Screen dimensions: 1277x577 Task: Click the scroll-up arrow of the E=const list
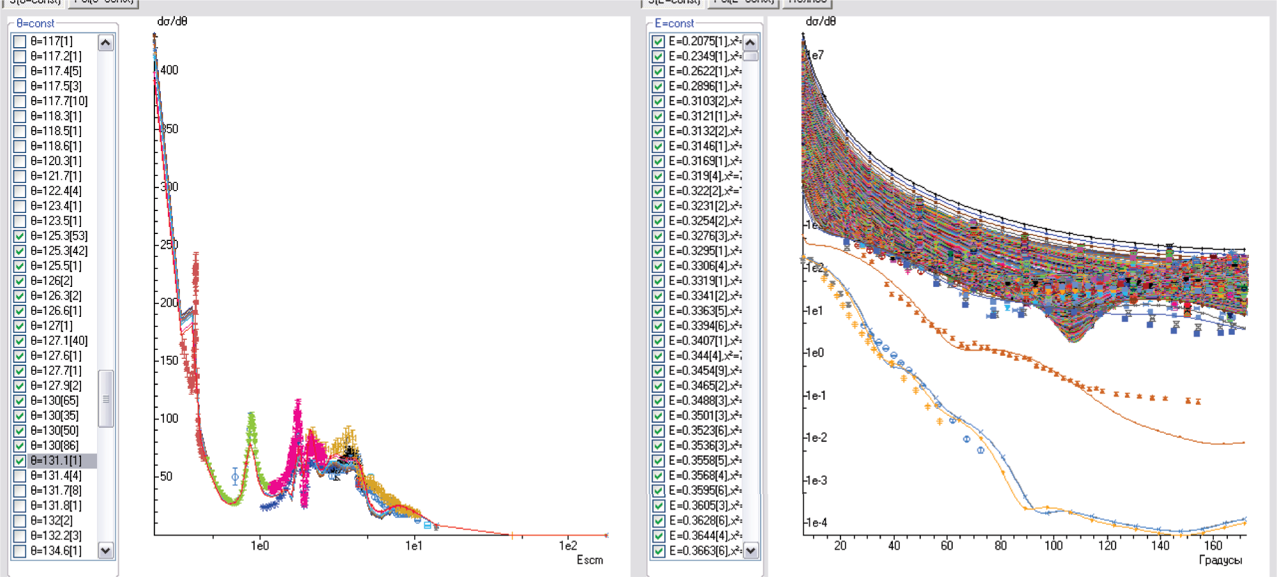[751, 43]
